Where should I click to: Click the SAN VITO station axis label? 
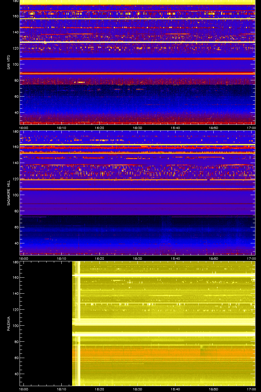[8, 63]
